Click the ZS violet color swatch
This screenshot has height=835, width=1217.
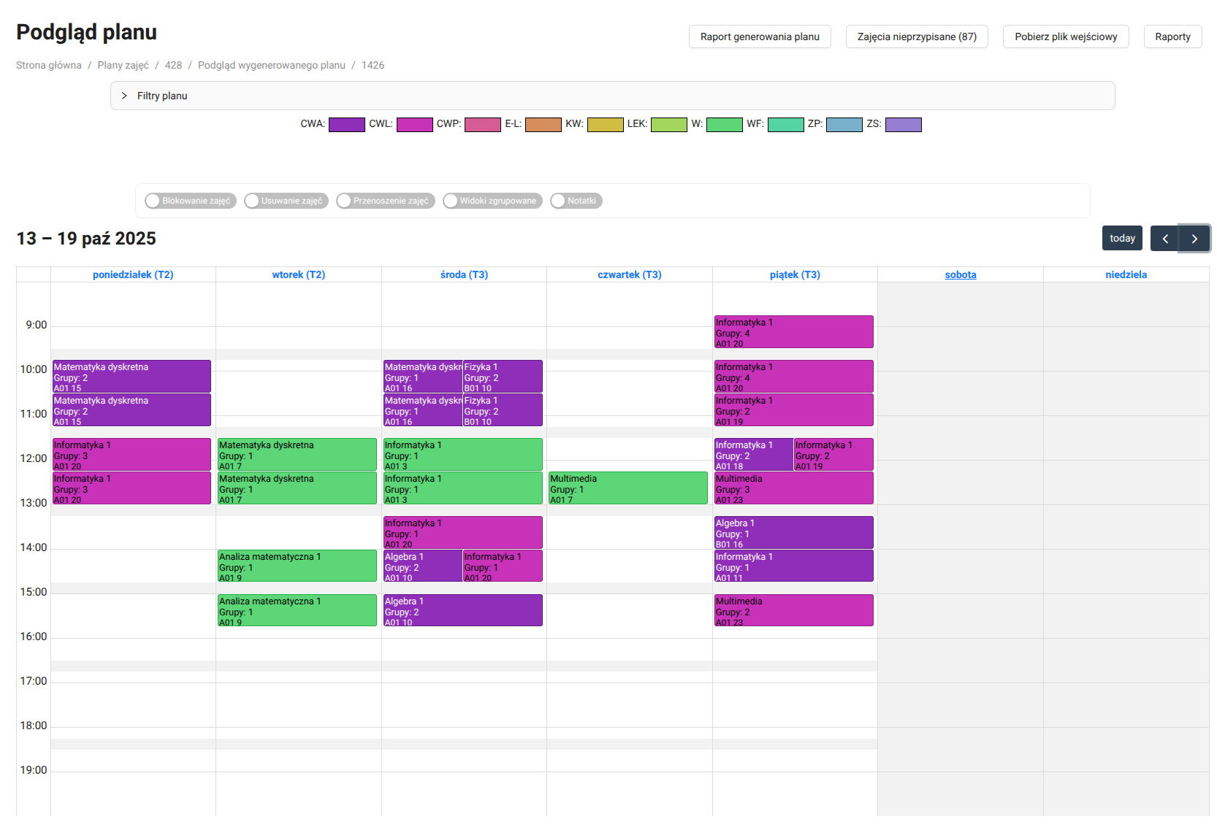[x=904, y=124]
